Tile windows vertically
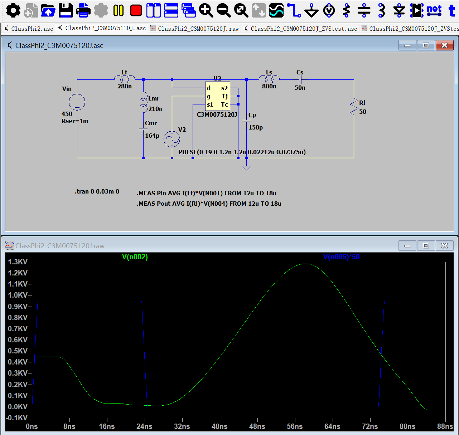The image size is (459, 435). [x=154, y=11]
